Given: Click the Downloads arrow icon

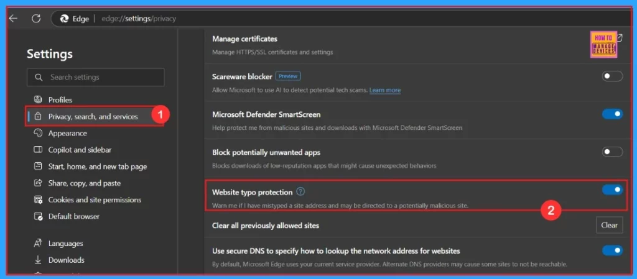Looking at the screenshot, I should pyautogui.click(x=38, y=260).
